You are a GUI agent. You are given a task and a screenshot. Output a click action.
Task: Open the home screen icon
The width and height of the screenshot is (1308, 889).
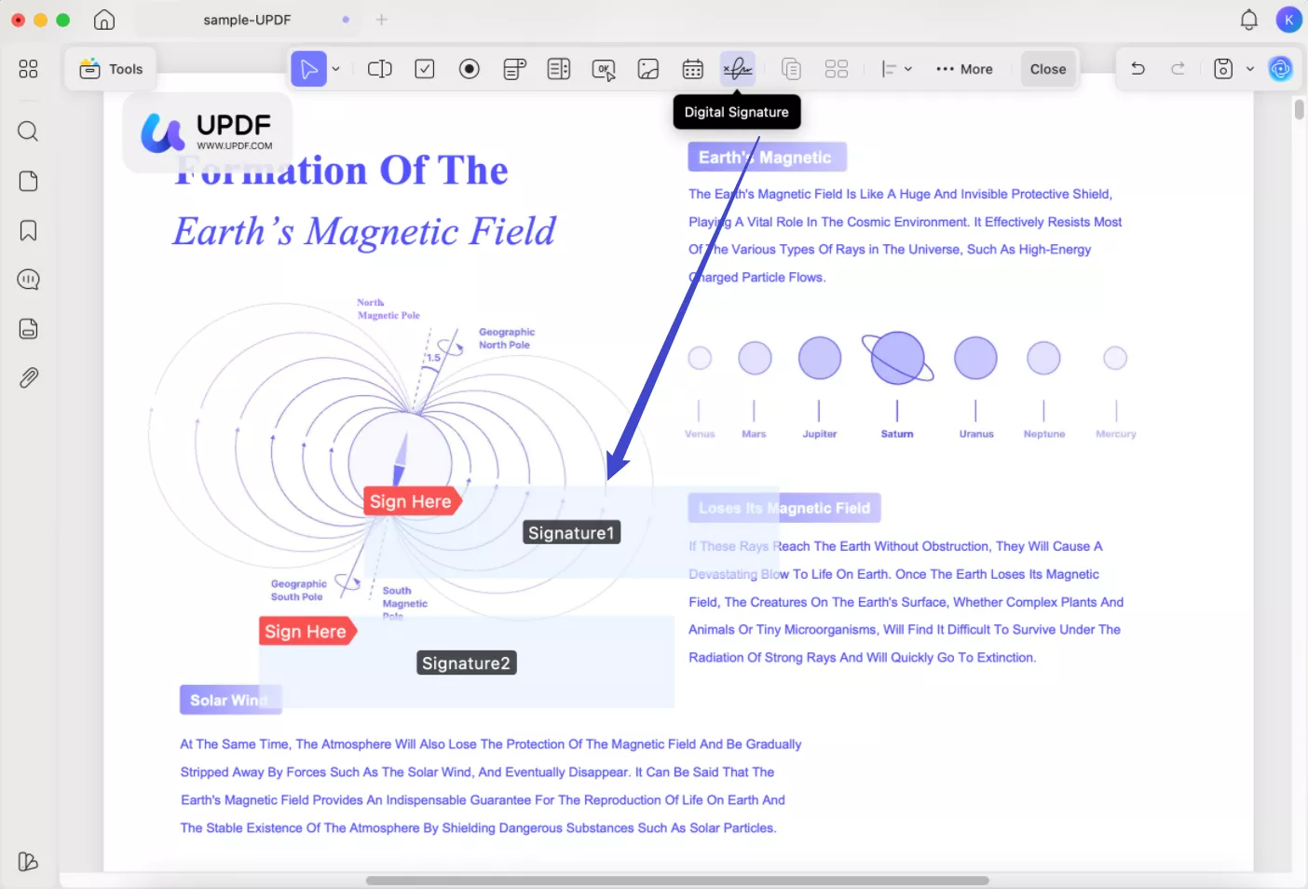pyautogui.click(x=104, y=20)
